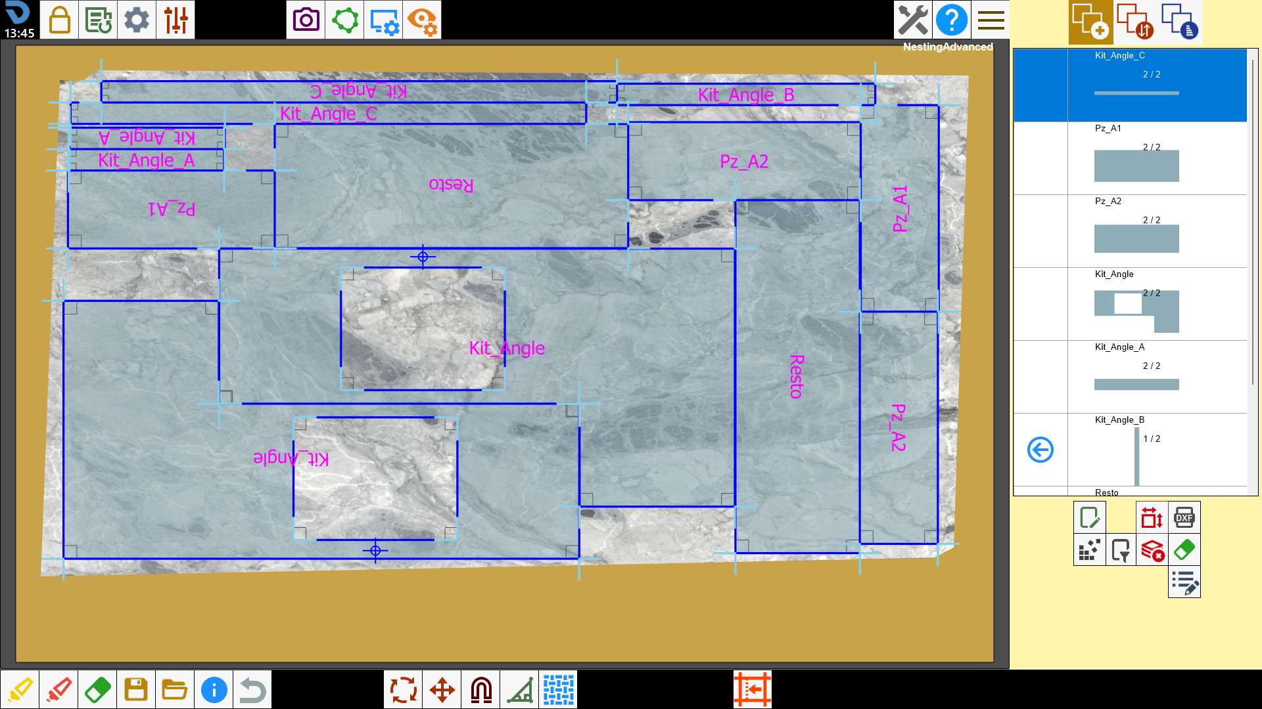
Task: Open the checklist refresh icon
Action: [x=98, y=20]
